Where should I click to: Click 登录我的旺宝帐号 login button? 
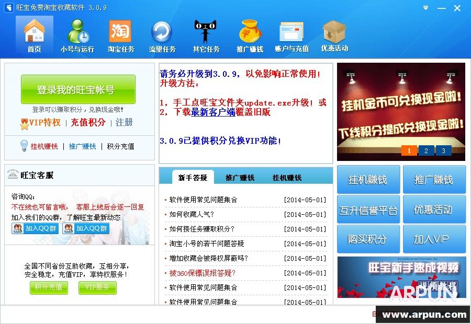[x=78, y=89]
